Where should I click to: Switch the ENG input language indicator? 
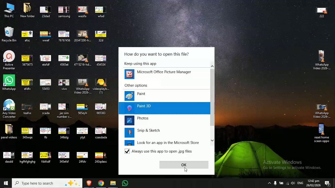pos(300,183)
